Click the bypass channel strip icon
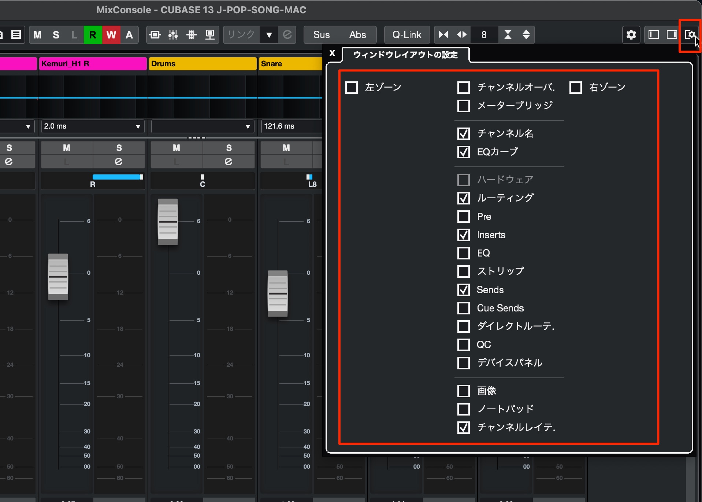702x502 pixels. pos(192,35)
